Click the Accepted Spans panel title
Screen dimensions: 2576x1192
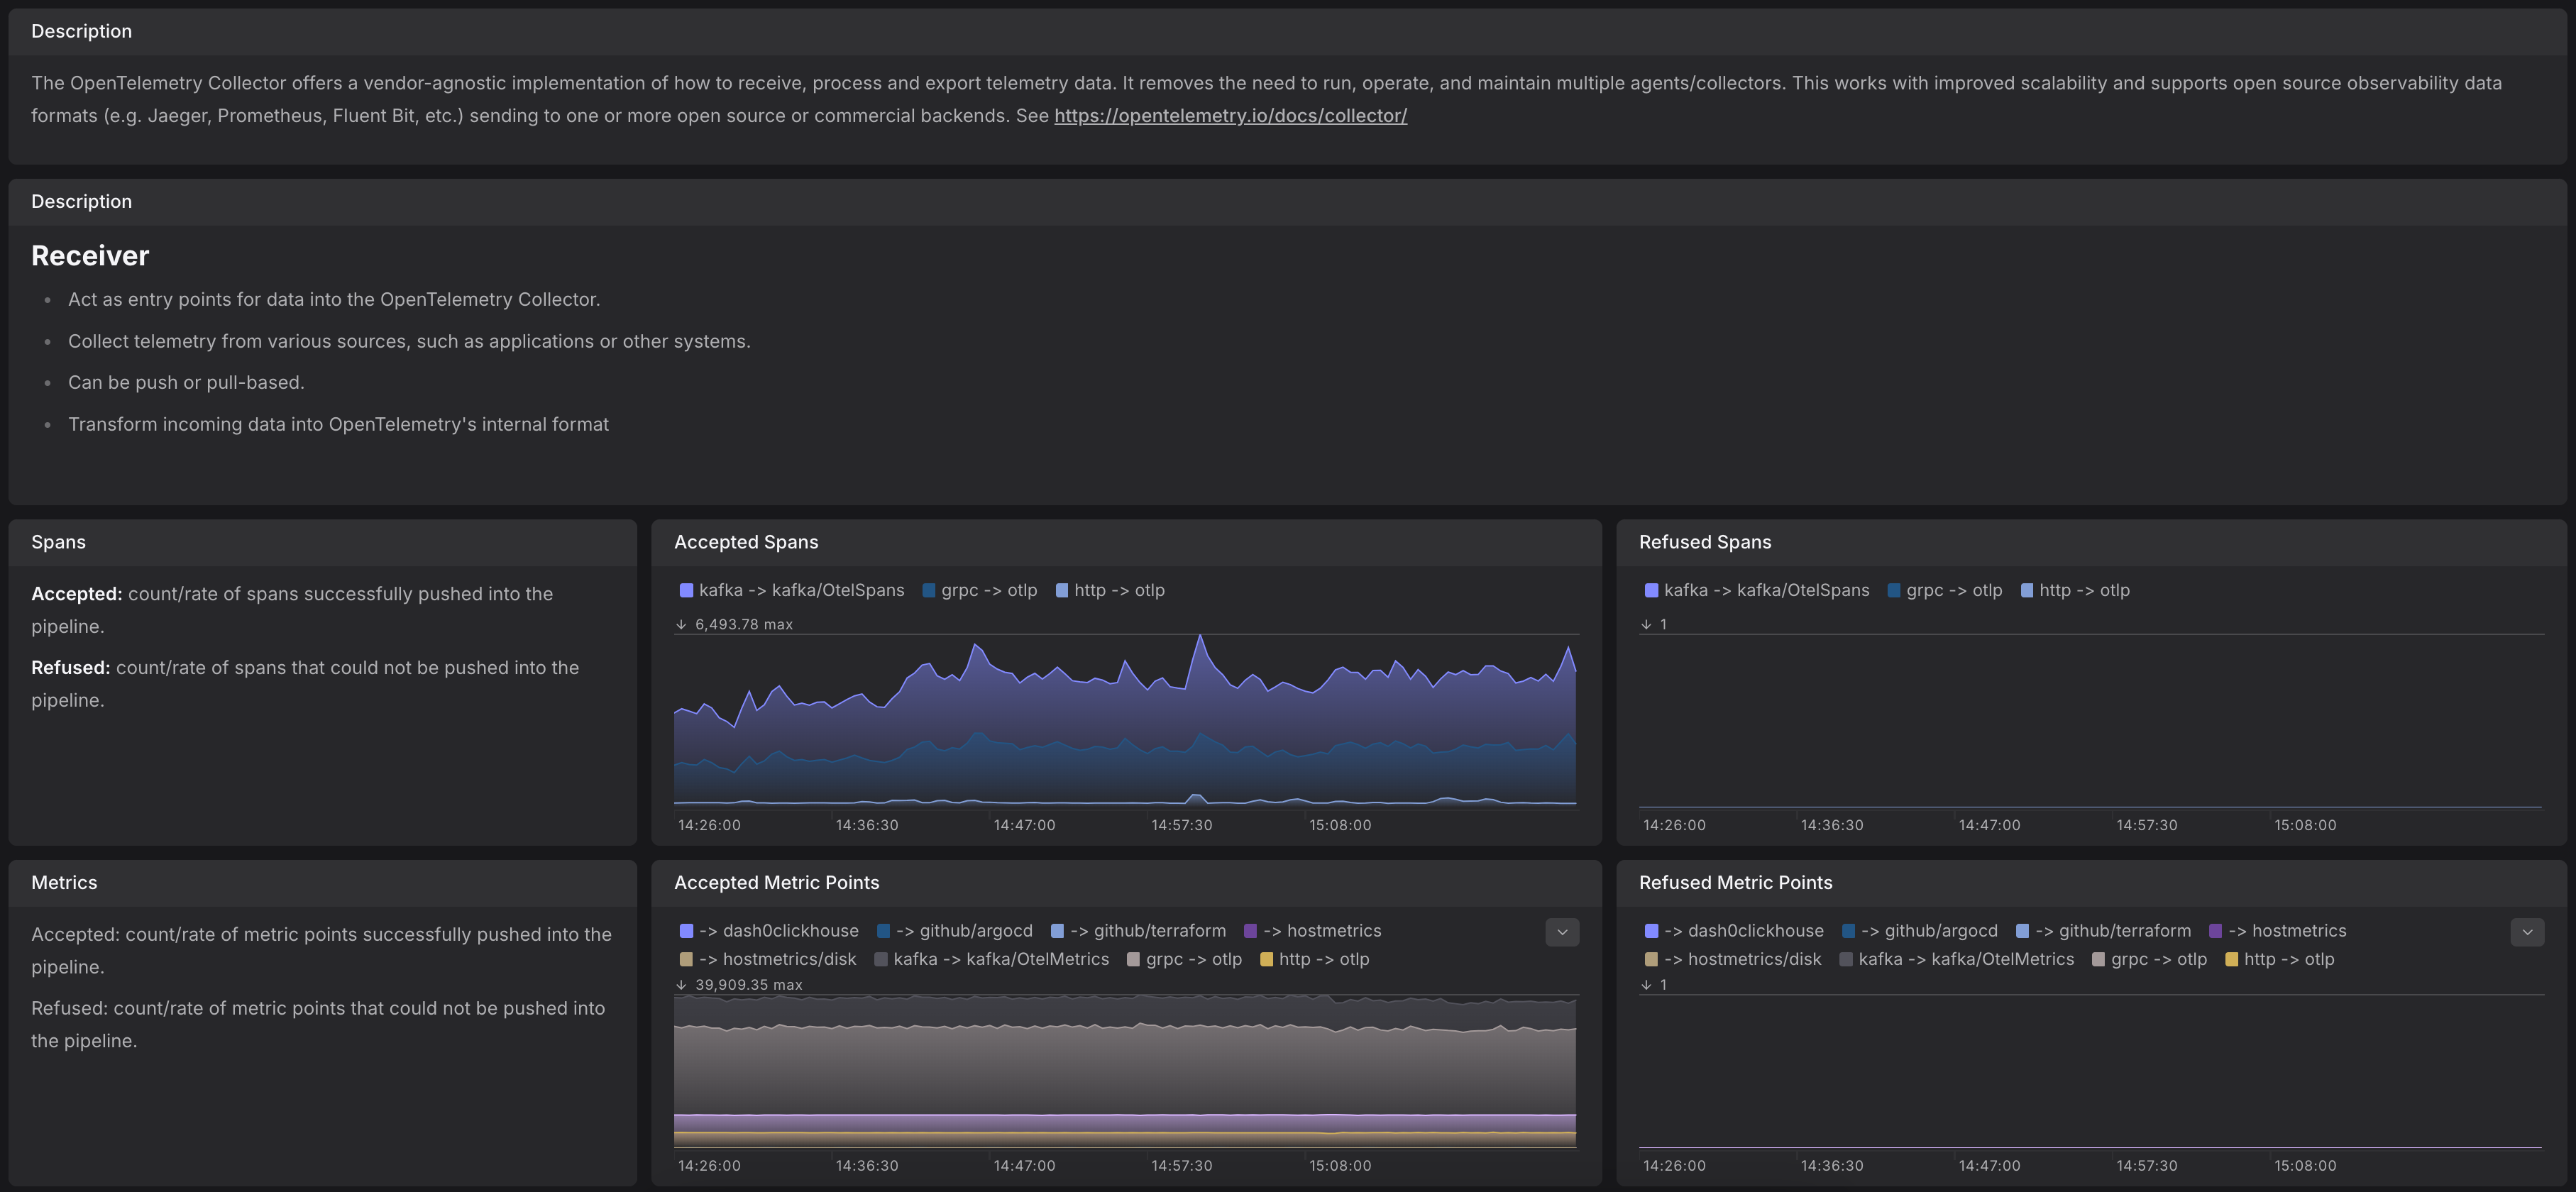click(746, 542)
